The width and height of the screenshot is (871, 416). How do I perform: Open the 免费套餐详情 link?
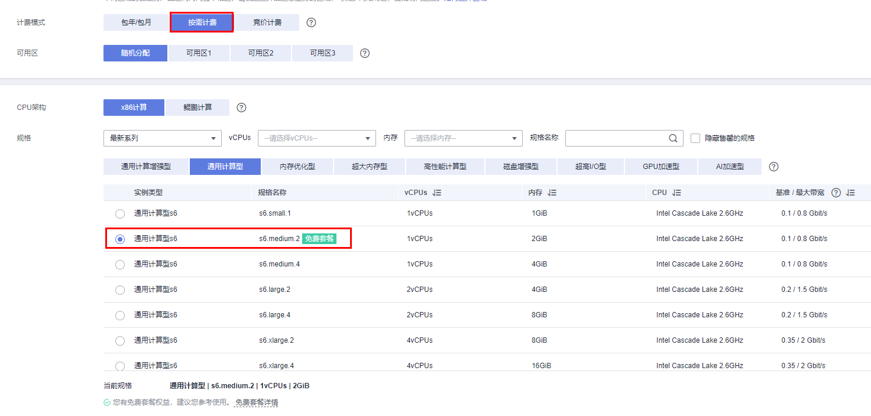coord(257,402)
